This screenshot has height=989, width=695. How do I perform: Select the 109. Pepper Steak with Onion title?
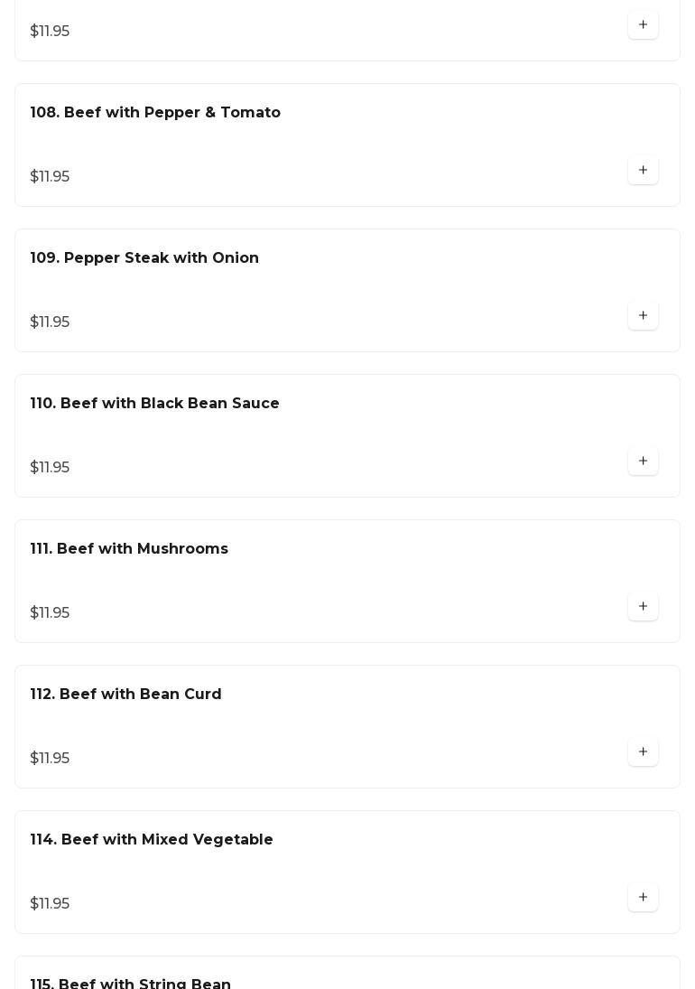(x=144, y=258)
